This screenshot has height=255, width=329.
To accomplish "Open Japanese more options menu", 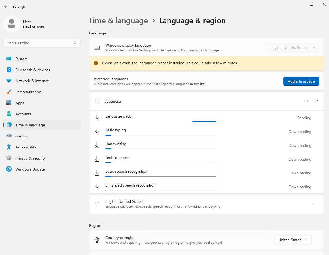I will (x=306, y=101).
